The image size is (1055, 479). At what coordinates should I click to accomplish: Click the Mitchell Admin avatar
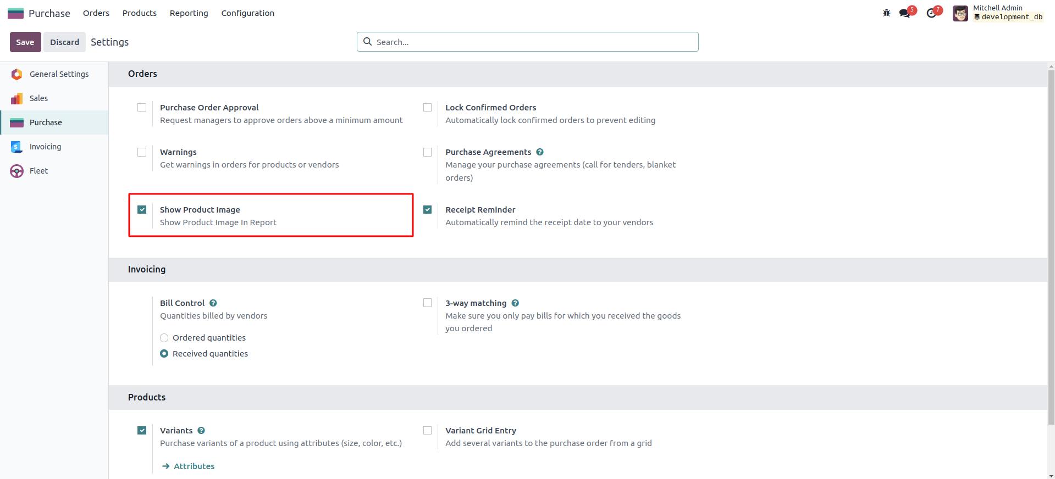point(960,13)
